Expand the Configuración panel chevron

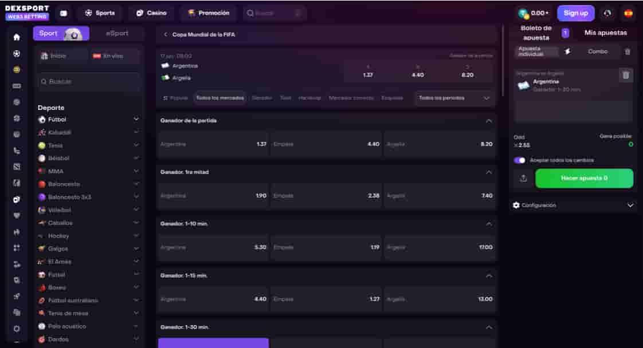(630, 205)
